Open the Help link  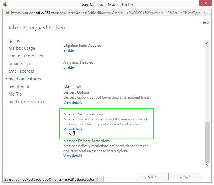tap(205, 22)
